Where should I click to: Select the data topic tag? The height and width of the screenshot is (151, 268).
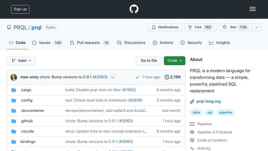point(196,112)
